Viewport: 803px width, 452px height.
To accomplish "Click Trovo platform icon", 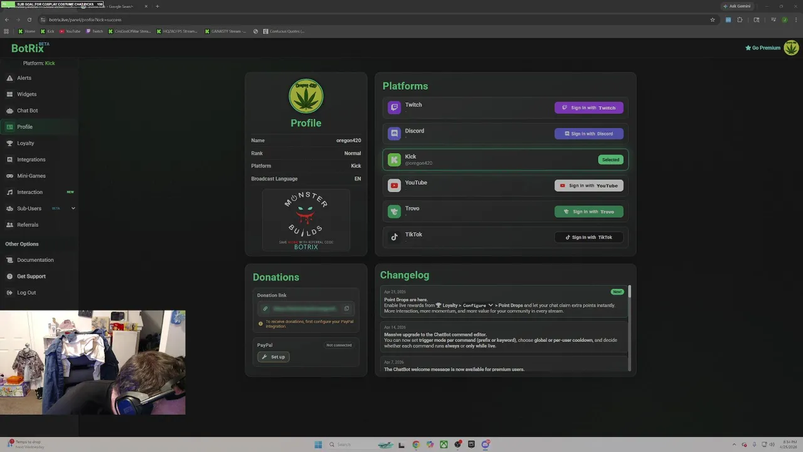I will [394, 212].
